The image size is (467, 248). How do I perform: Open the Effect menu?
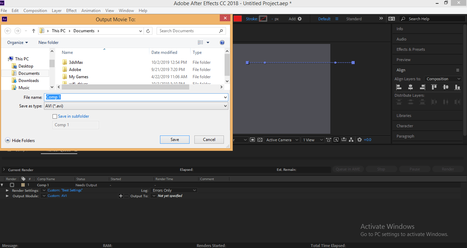pyautogui.click(x=71, y=11)
